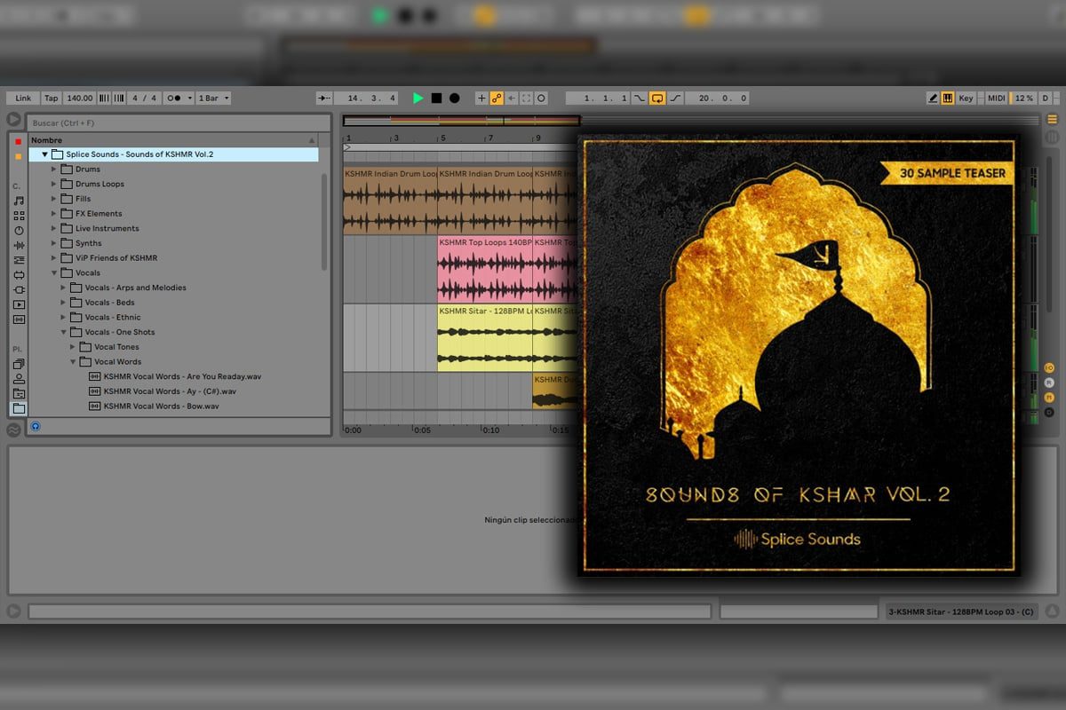Arm the Arrangement Record button
The height and width of the screenshot is (710, 1066).
tap(454, 99)
